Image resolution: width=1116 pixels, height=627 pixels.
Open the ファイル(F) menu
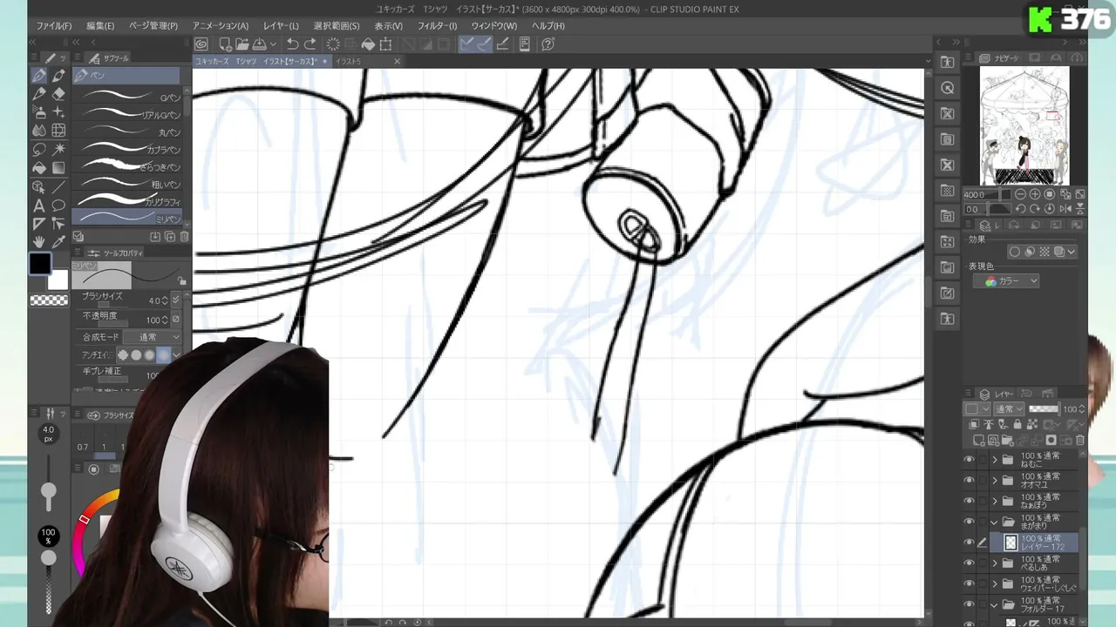pos(54,26)
